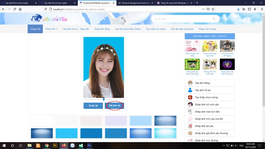Image resolution: width=265 pixels, height=149 pixels.
Task: Open Tạo nhãn vở Online menu item
Action: point(156,29)
